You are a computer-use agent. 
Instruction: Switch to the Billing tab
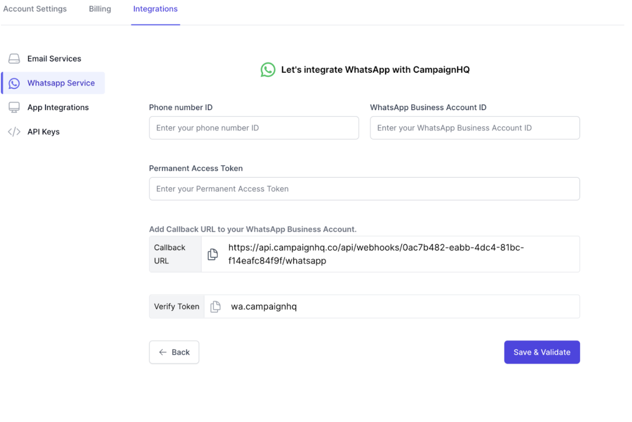point(100,9)
